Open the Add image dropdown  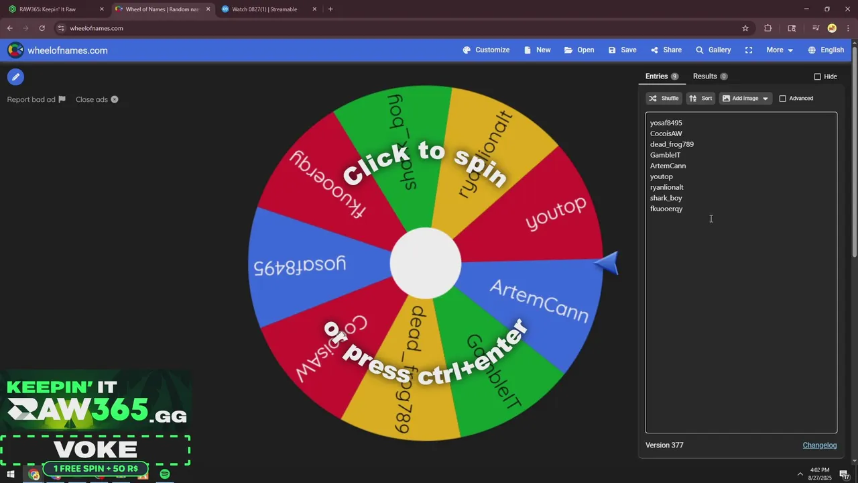(x=745, y=99)
